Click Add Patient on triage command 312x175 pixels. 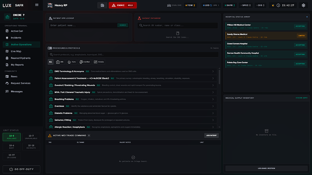211,136
